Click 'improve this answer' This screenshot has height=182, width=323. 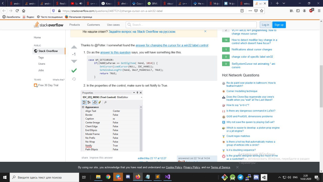[x=101, y=157]
